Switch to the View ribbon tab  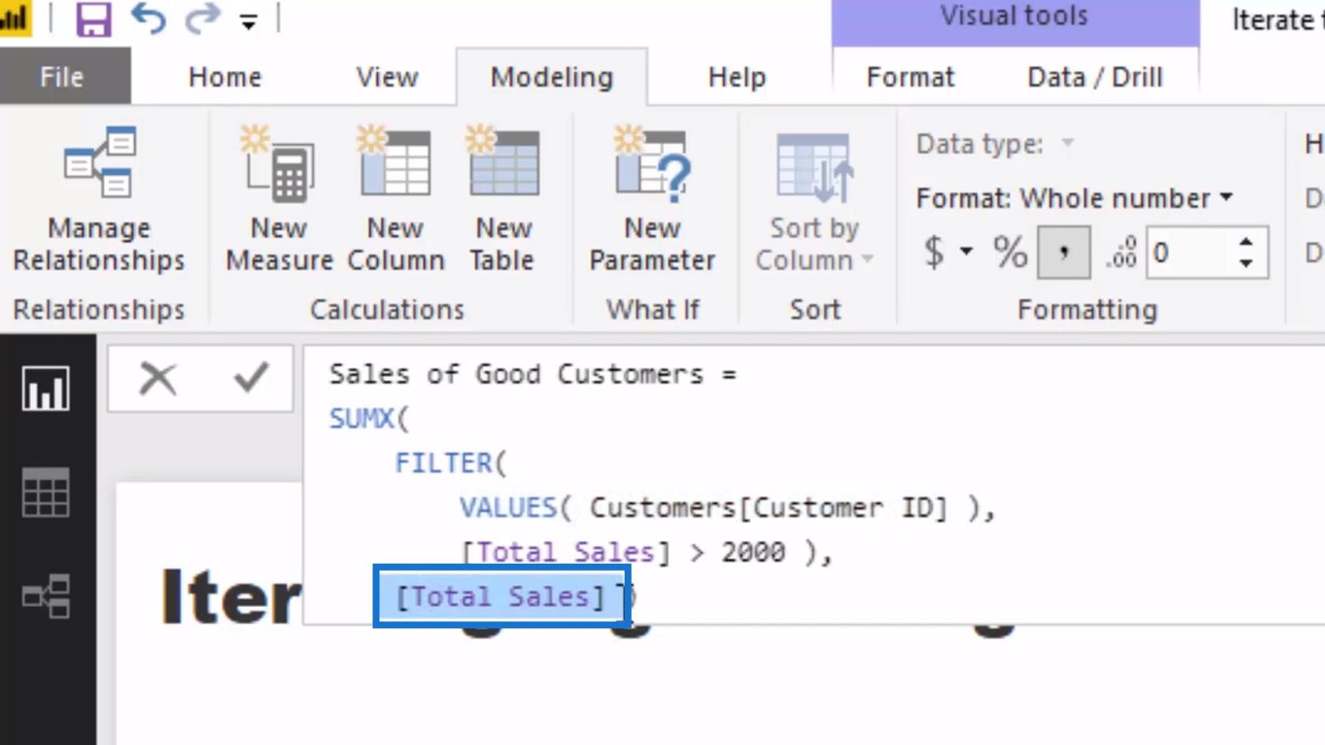pos(386,76)
